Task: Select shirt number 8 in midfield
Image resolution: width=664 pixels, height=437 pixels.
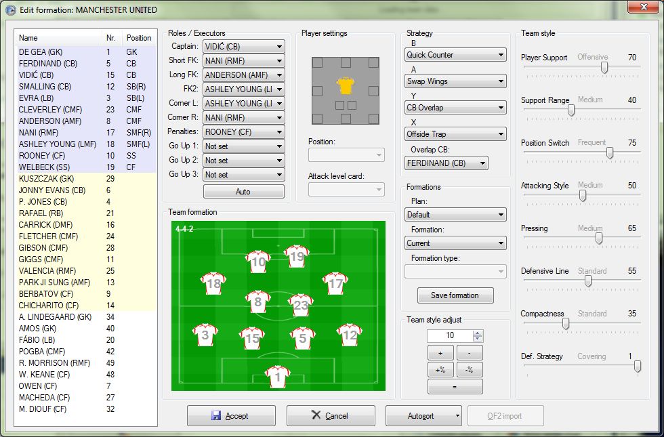Action: coord(257,301)
